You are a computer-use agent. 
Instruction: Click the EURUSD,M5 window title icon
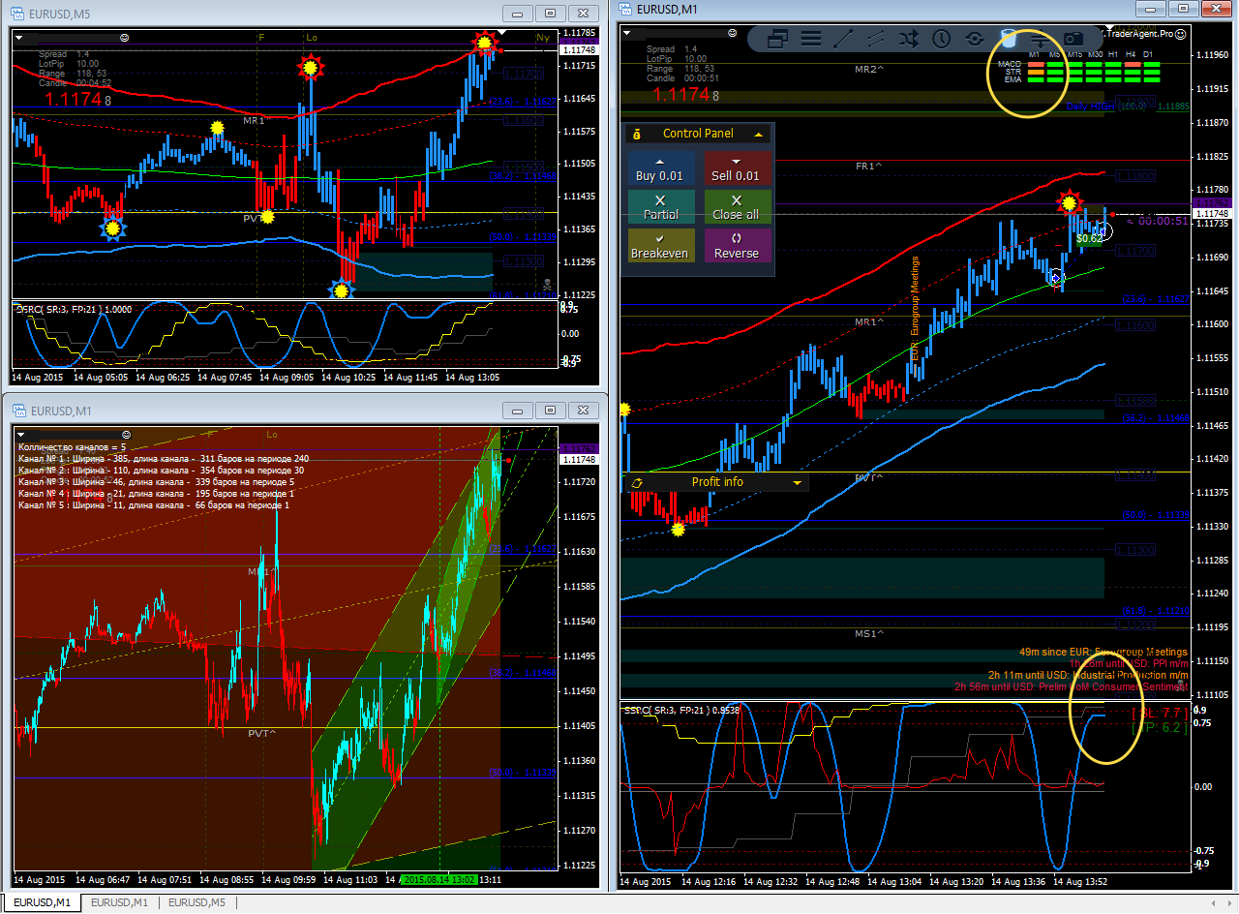18,13
